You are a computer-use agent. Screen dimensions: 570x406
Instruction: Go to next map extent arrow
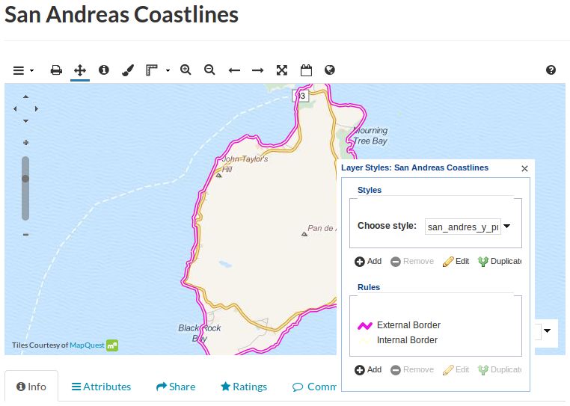(258, 70)
